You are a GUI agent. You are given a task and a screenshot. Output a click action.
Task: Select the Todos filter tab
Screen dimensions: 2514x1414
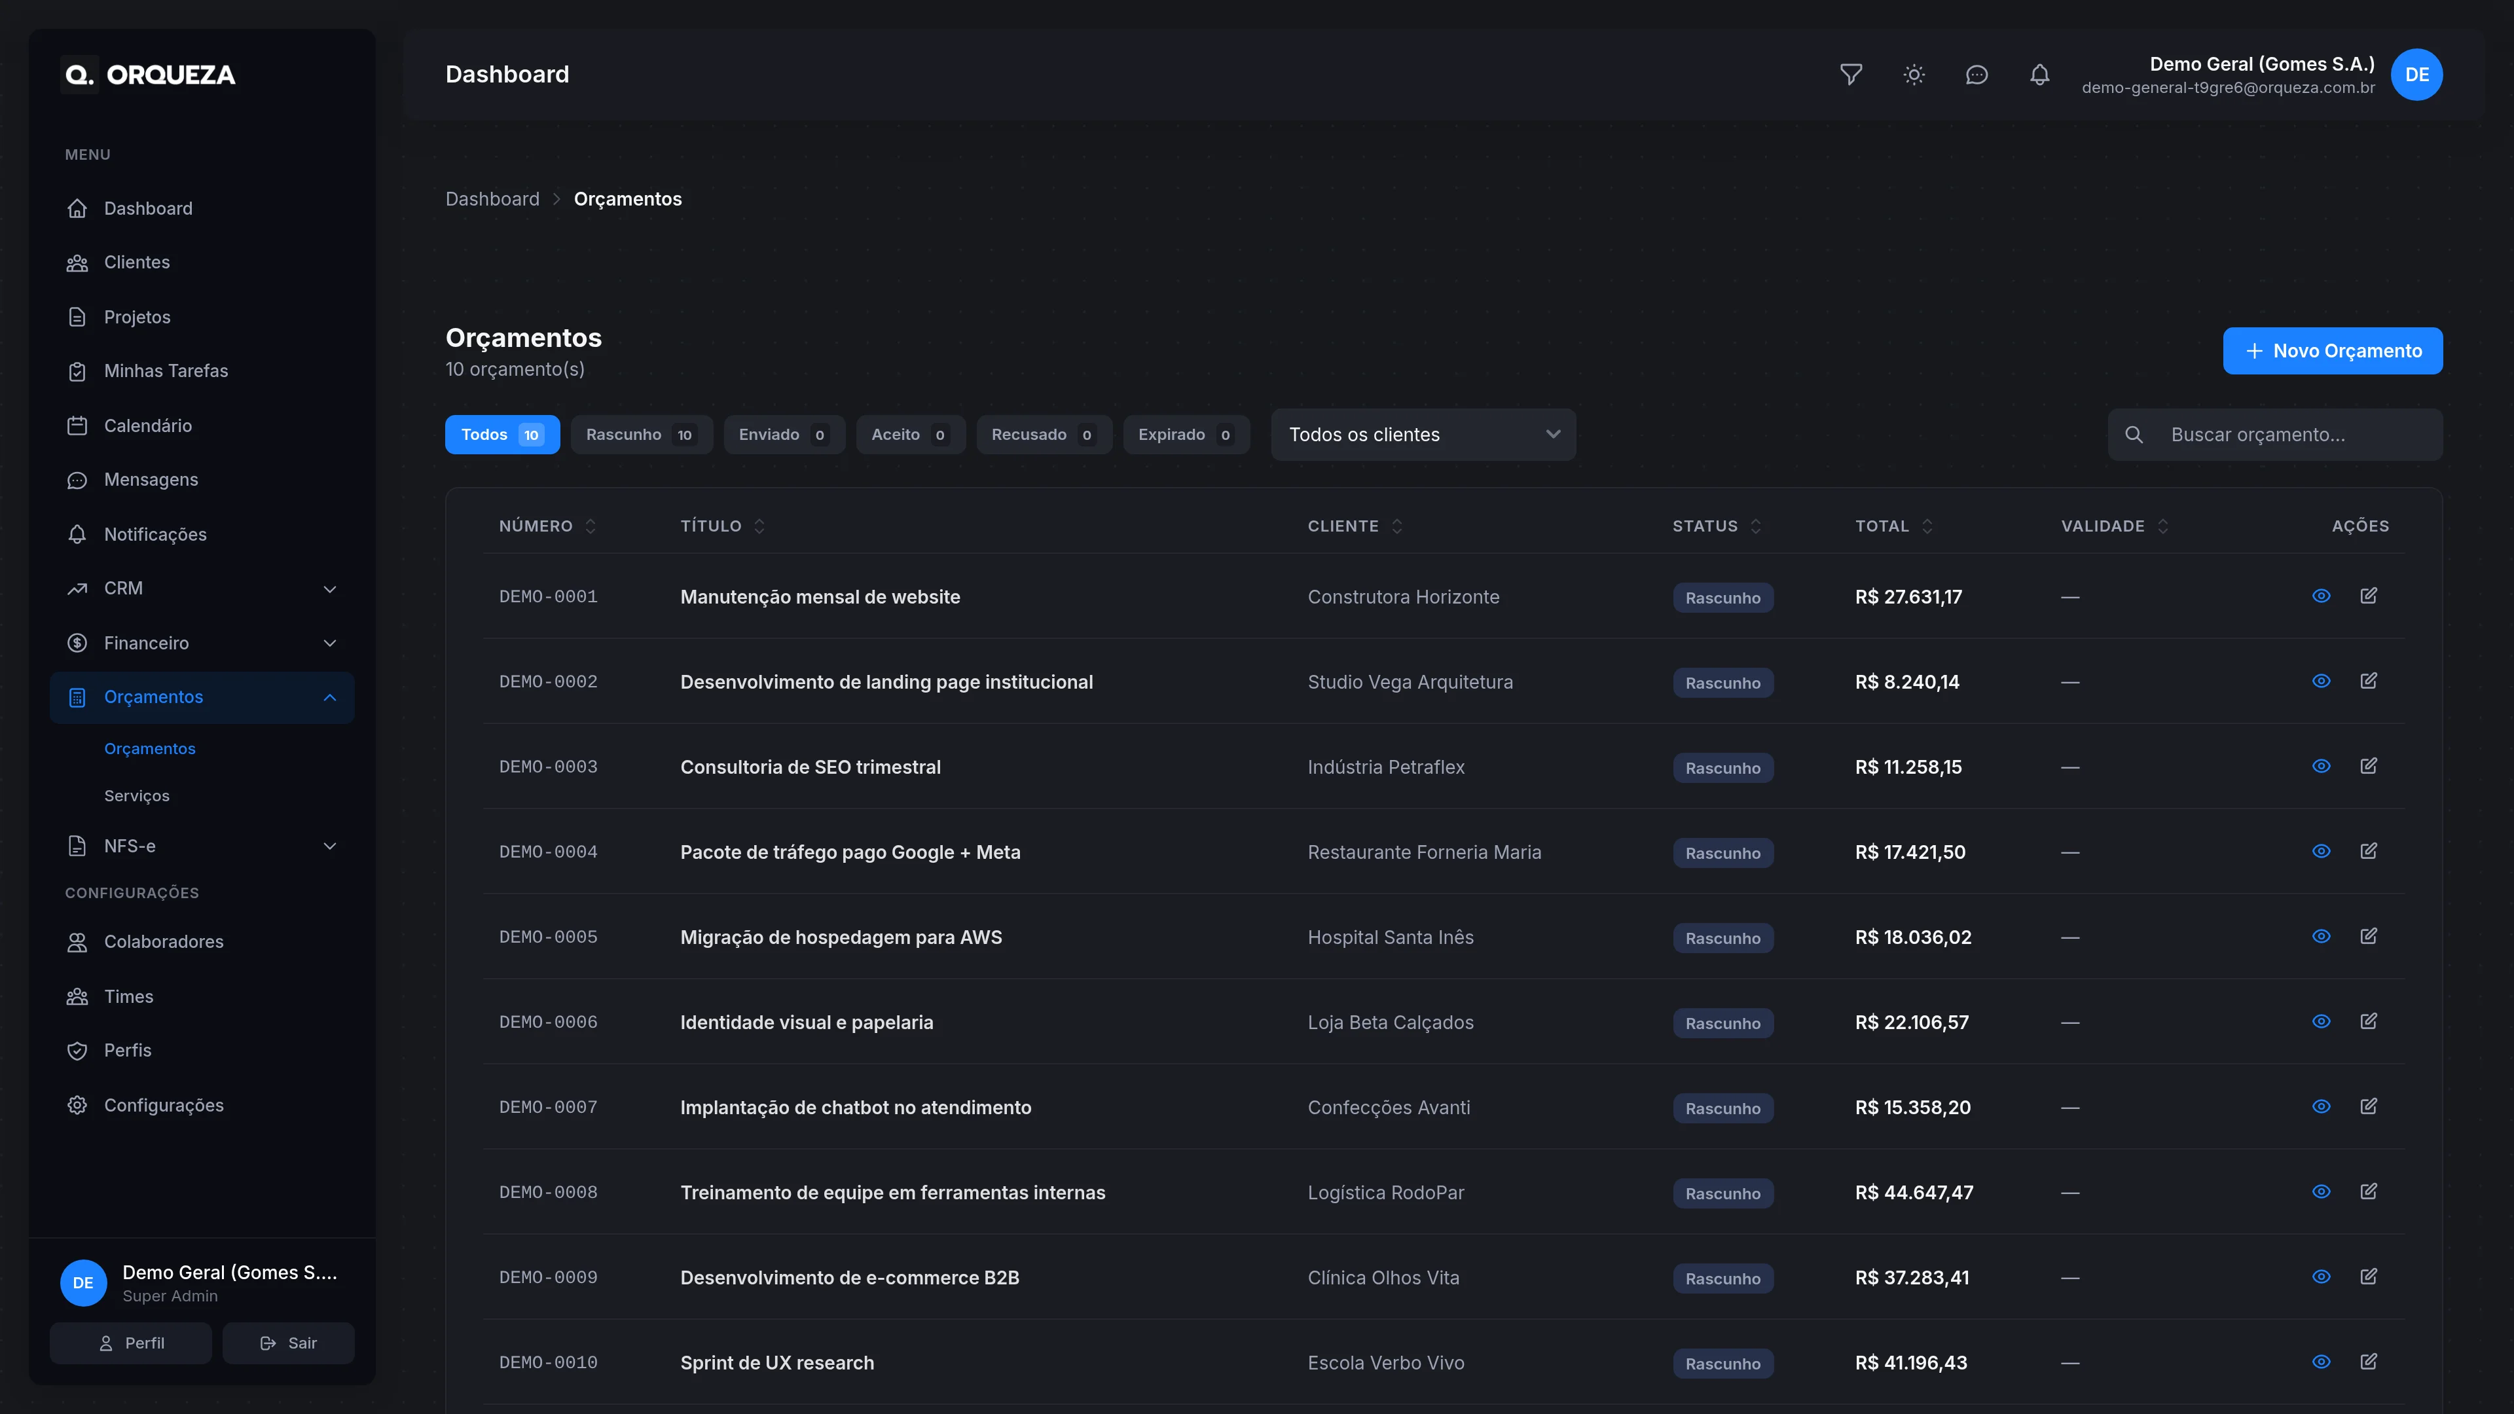[x=501, y=434]
